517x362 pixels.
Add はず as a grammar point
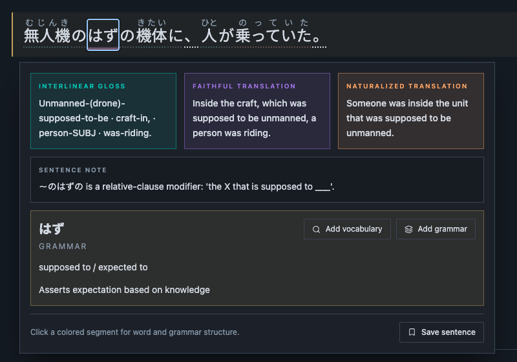(x=436, y=229)
